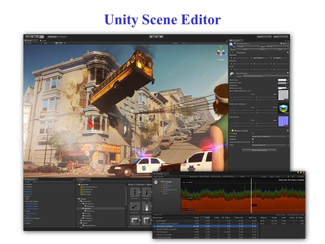Select the Reflection Cubemap texture thumbnail
This screenshot has height=244, width=325.
point(283,108)
